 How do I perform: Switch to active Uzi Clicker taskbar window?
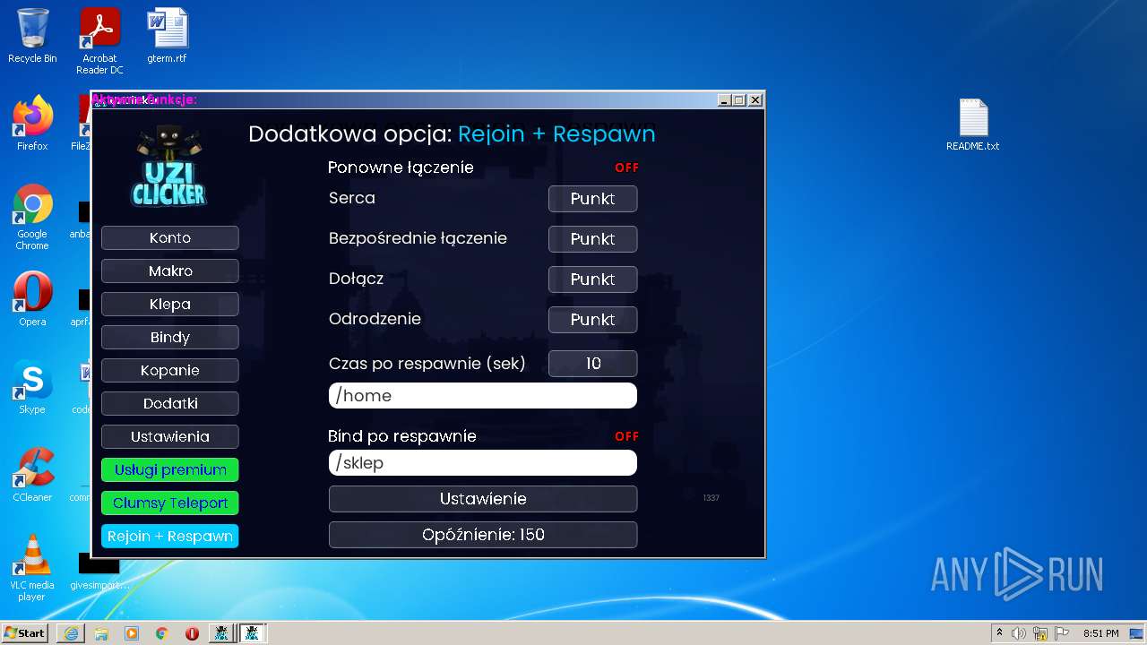point(252,633)
